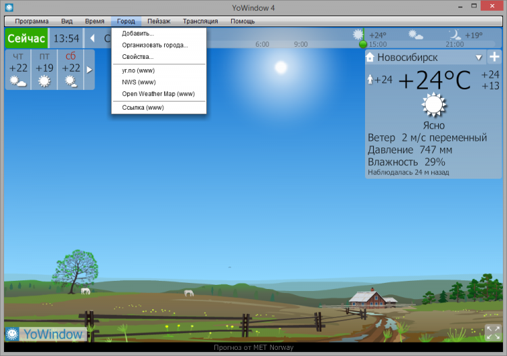The width and height of the screenshot is (507, 356).
Task: Click the +19° night temperature label
Action: point(473,35)
